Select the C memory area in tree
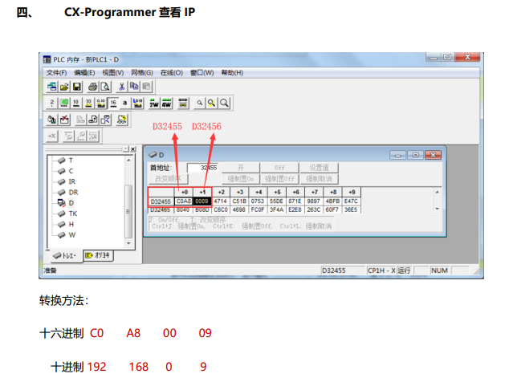 tap(71, 171)
